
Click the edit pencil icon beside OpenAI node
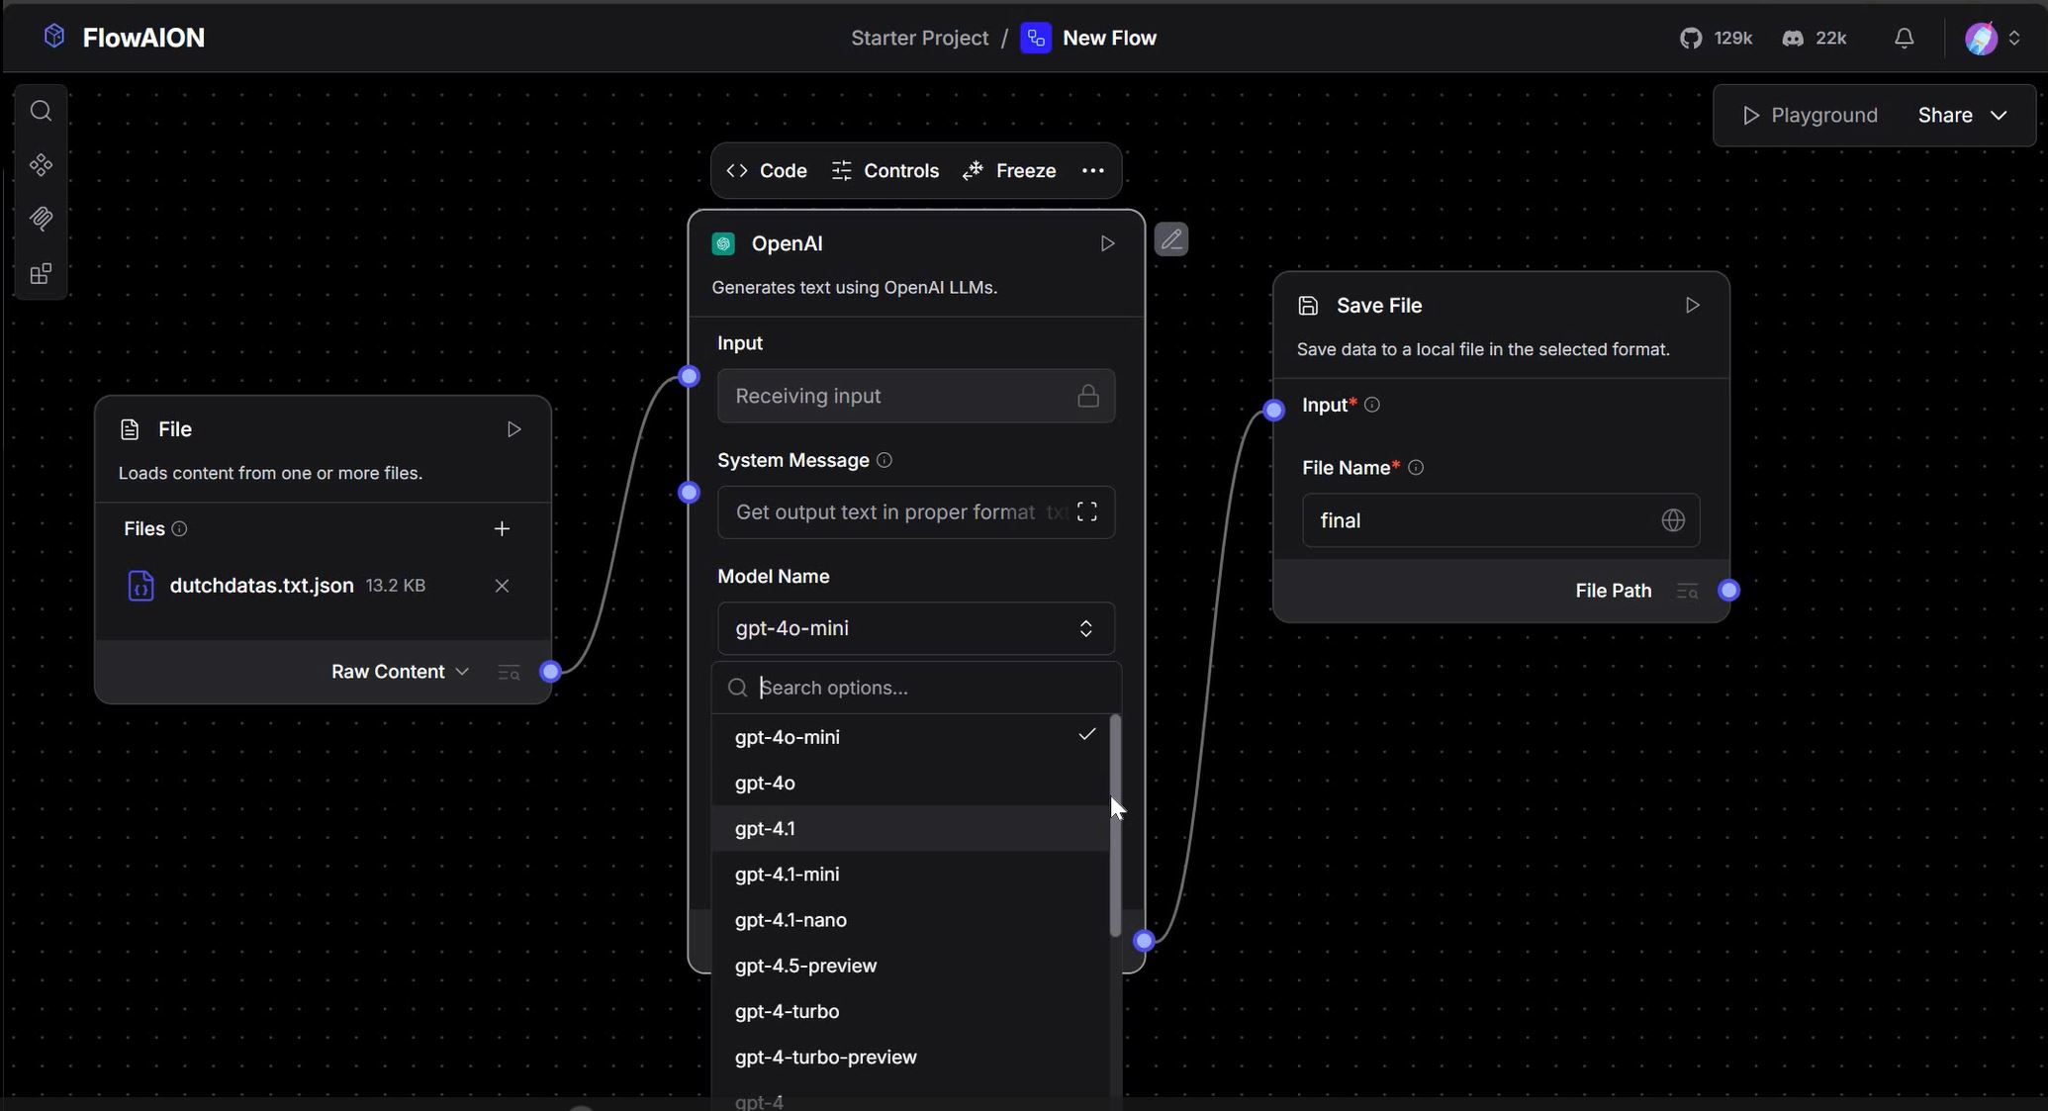(x=1171, y=239)
